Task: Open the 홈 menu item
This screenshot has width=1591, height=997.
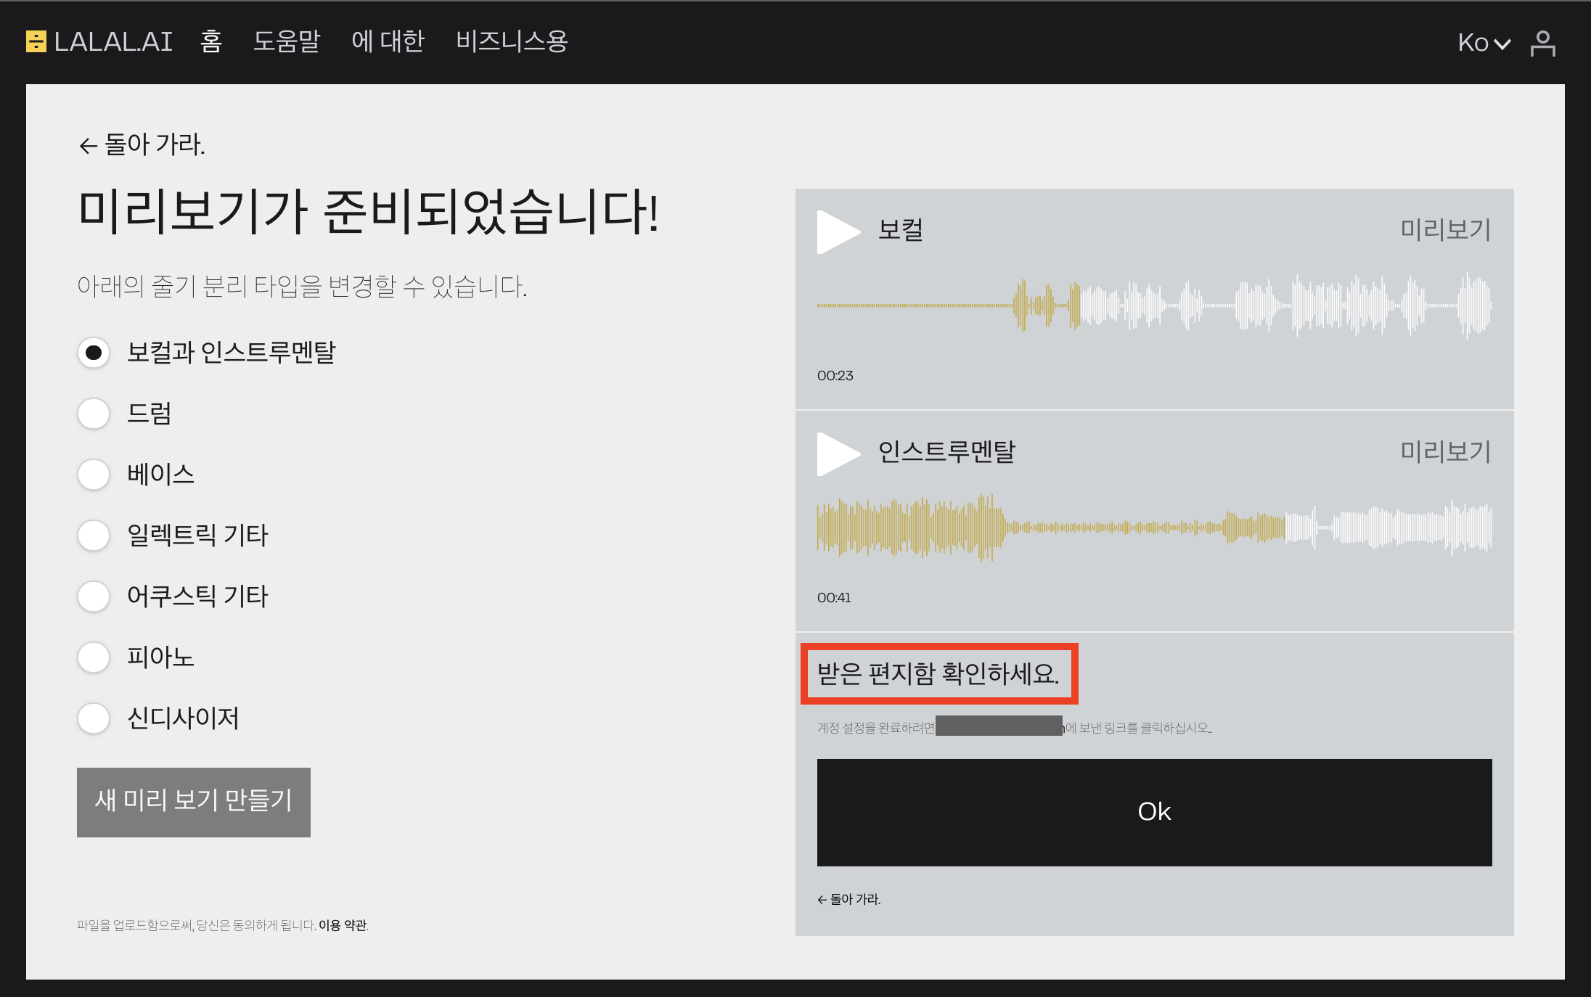Action: tap(210, 41)
